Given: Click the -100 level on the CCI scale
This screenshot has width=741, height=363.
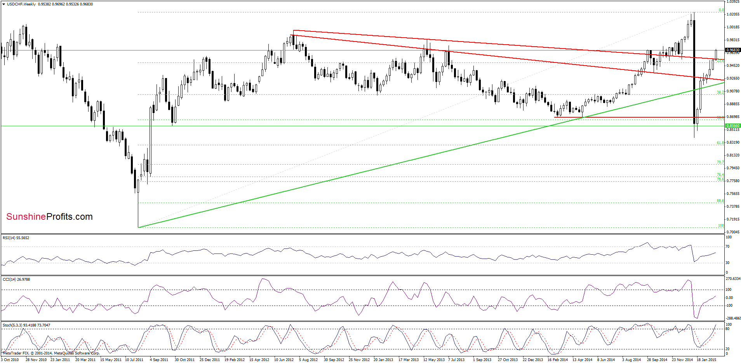Looking at the screenshot, I should (729, 306).
